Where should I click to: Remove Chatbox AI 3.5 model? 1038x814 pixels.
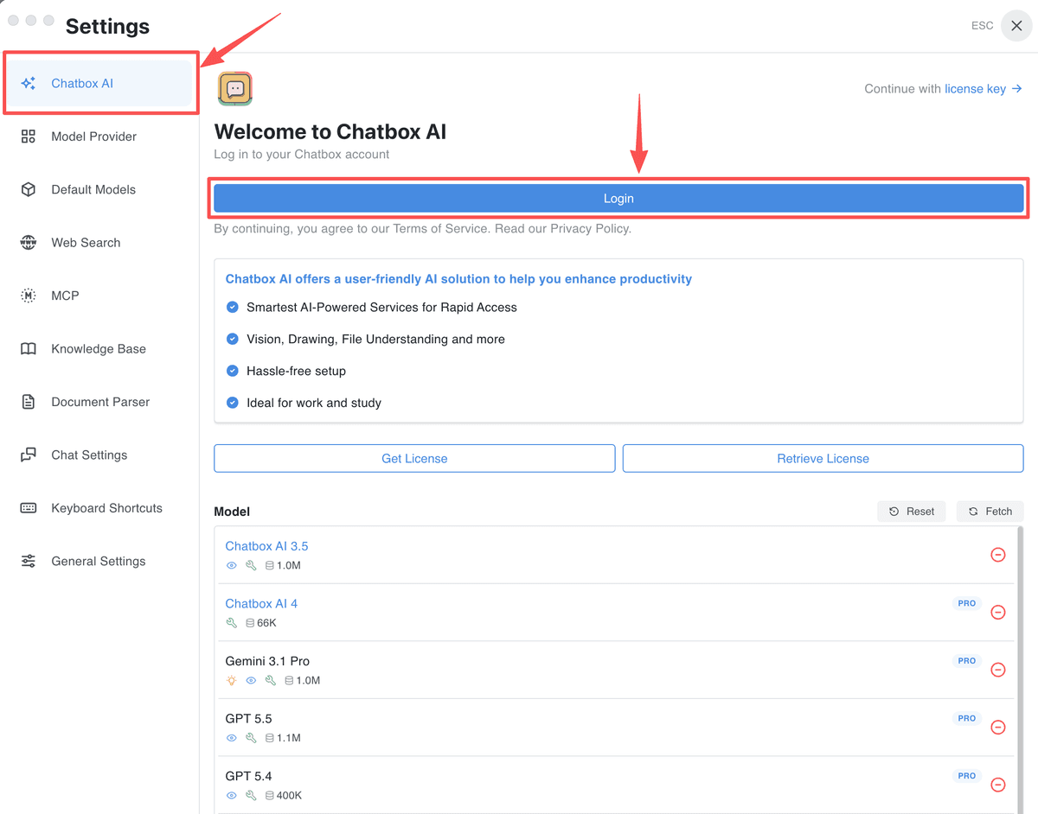coord(997,555)
